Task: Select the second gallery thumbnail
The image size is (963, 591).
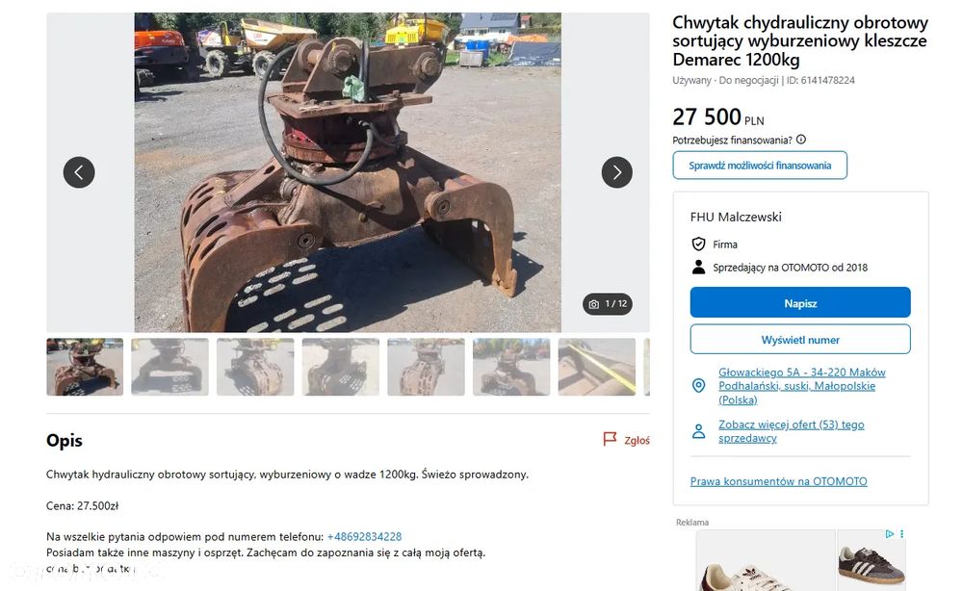Action: (x=169, y=367)
